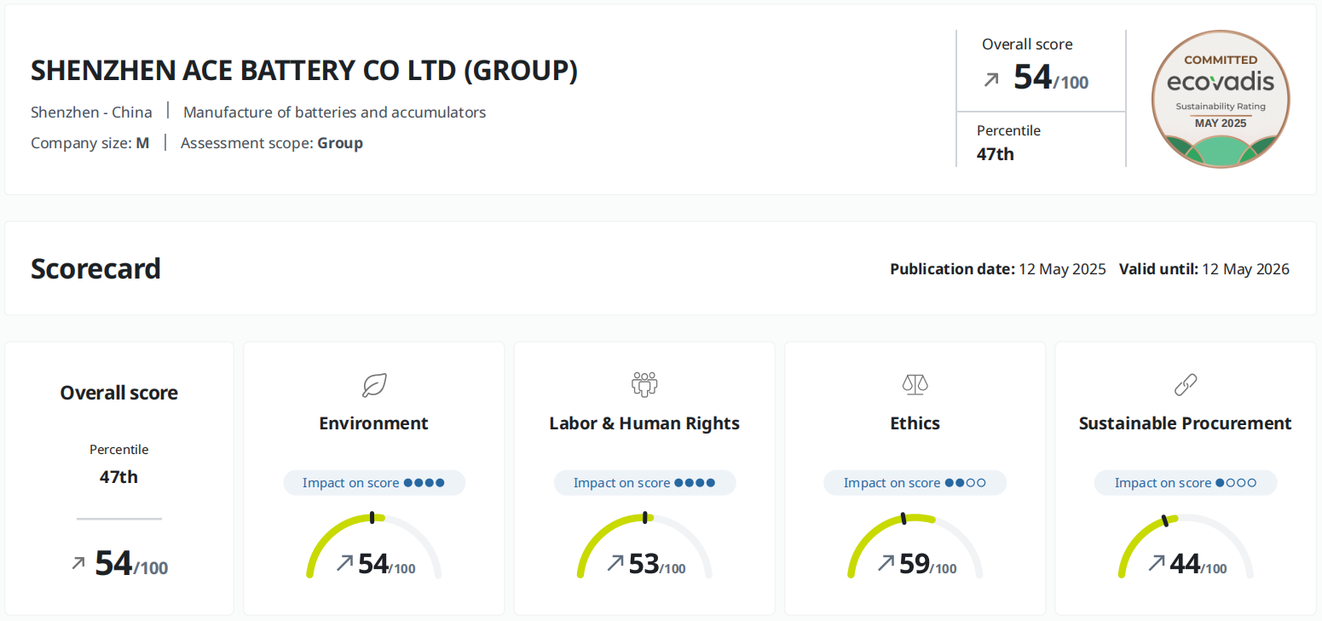Image resolution: width=1322 pixels, height=621 pixels.
Task: Click the trend arrow in Overall score card
Action: pos(78,563)
